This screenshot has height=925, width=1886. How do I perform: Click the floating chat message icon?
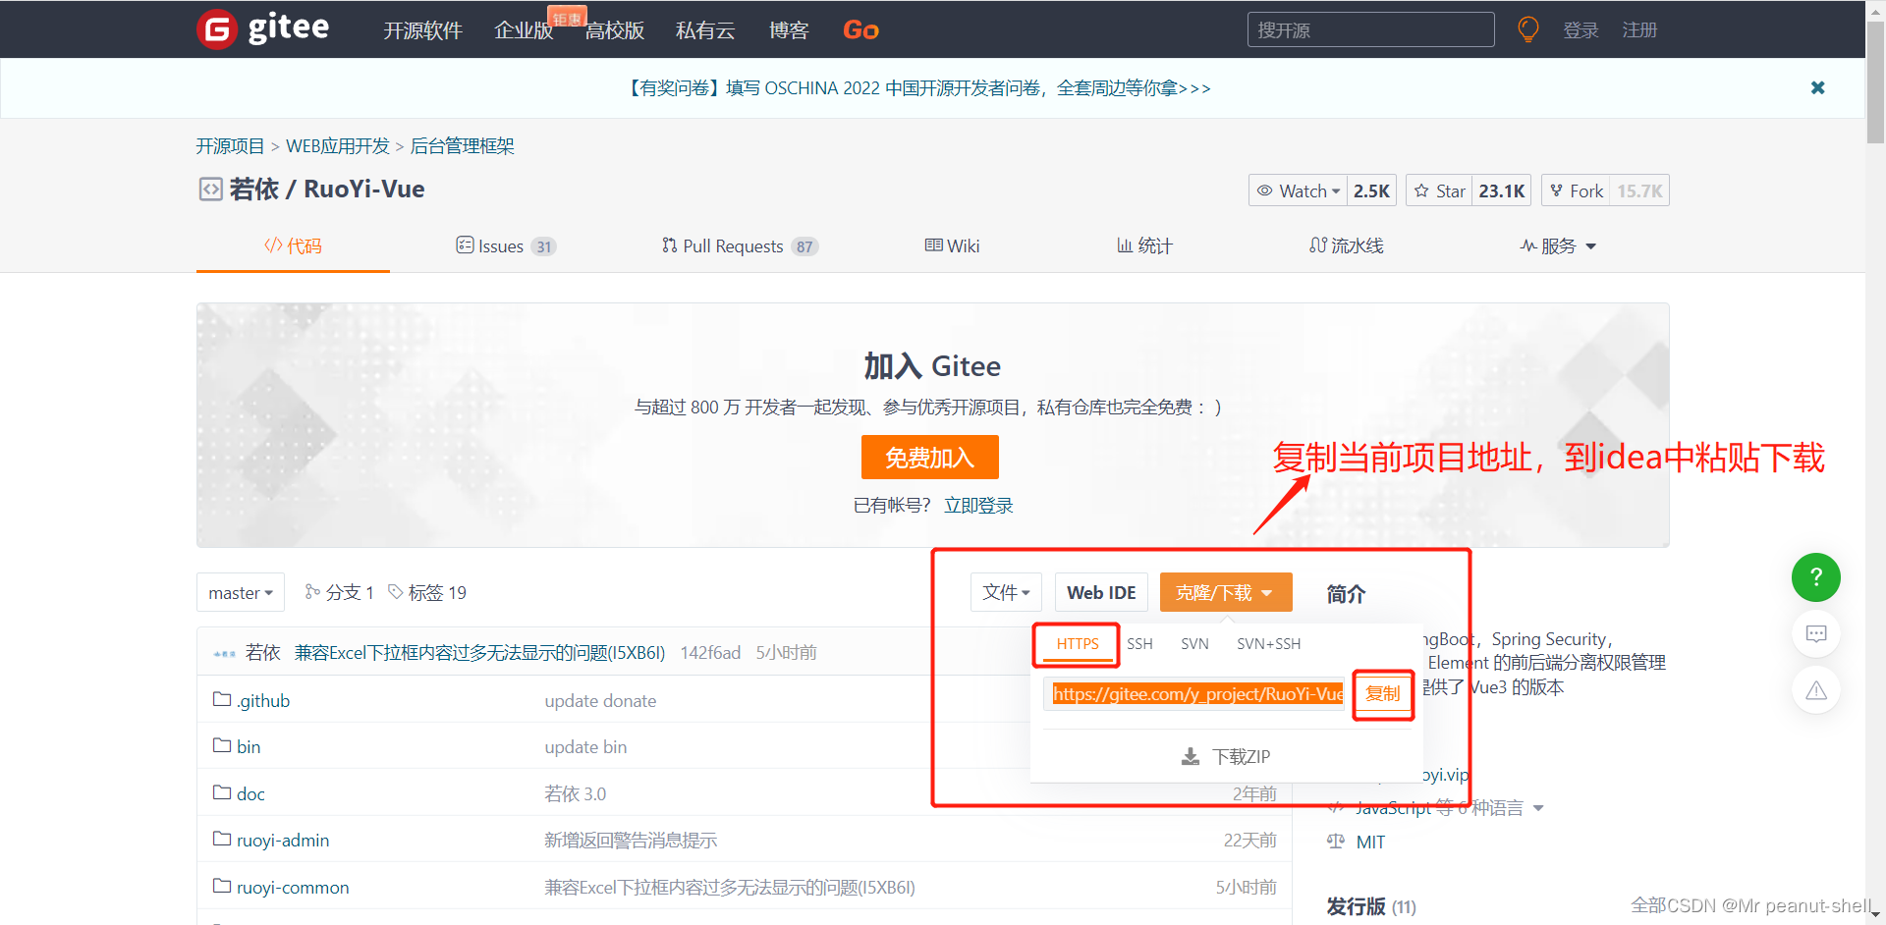pyautogui.click(x=1815, y=633)
